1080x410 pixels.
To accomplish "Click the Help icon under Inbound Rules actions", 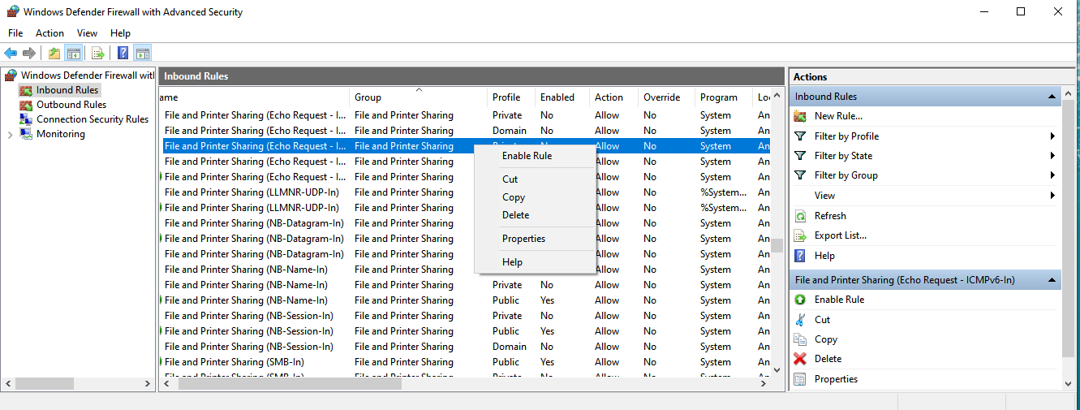I will (x=800, y=256).
